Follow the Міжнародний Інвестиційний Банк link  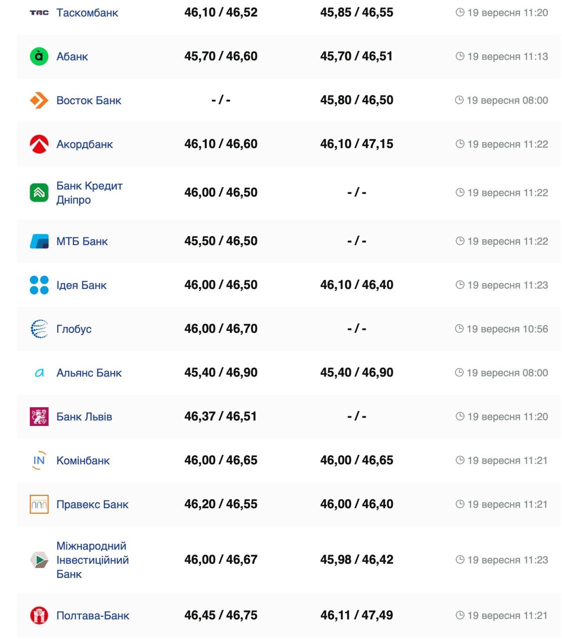[92, 560]
